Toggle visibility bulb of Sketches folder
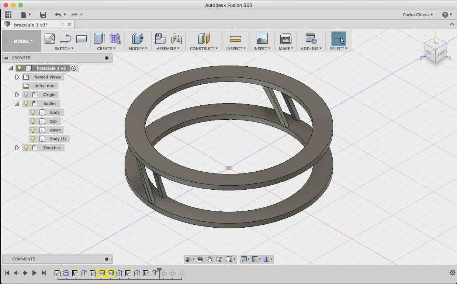 (x=26, y=148)
